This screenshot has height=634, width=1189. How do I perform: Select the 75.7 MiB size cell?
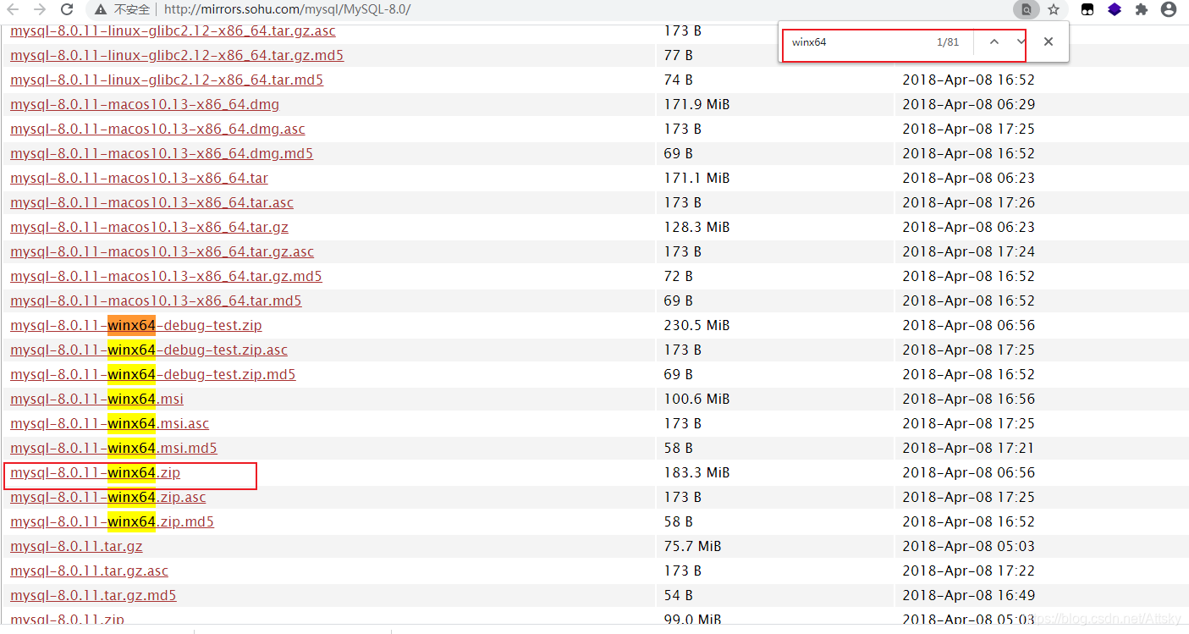[x=693, y=546]
